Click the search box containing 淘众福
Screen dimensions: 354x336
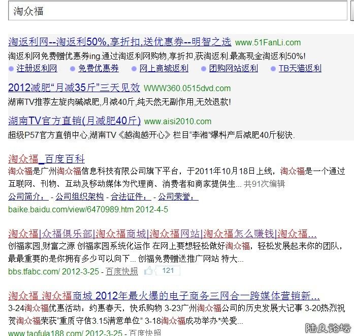click(x=177, y=11)
